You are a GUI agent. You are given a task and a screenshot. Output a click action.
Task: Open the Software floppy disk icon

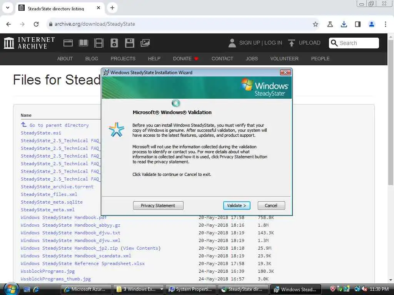click(130, 43)
